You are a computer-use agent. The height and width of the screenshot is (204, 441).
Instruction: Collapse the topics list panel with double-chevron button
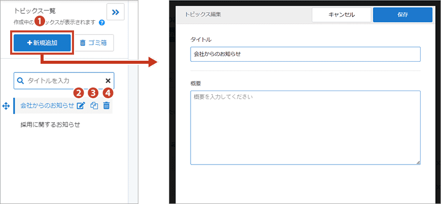click(115, 13)
